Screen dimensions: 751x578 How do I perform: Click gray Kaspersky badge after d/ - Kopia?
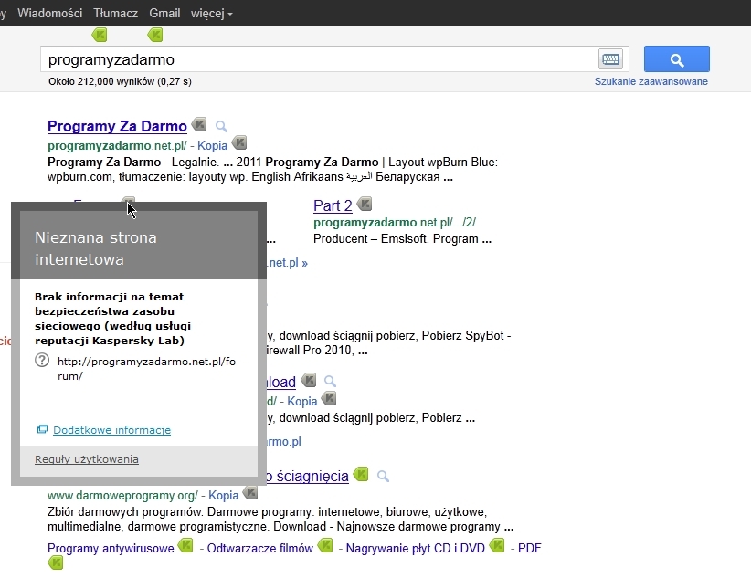[329, 398]
